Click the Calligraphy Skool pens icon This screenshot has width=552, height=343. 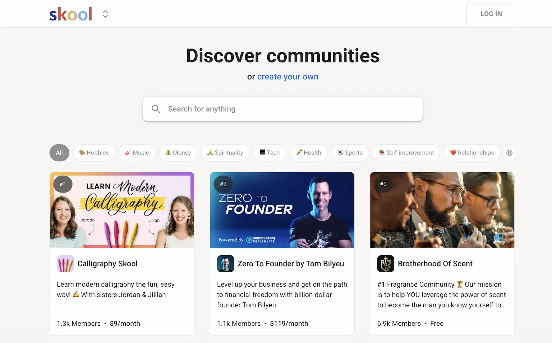point(65,264)
